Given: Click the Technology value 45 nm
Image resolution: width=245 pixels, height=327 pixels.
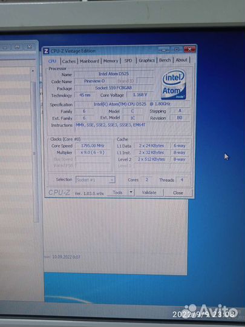Looking at the screenshot, I should click(84, 95).
